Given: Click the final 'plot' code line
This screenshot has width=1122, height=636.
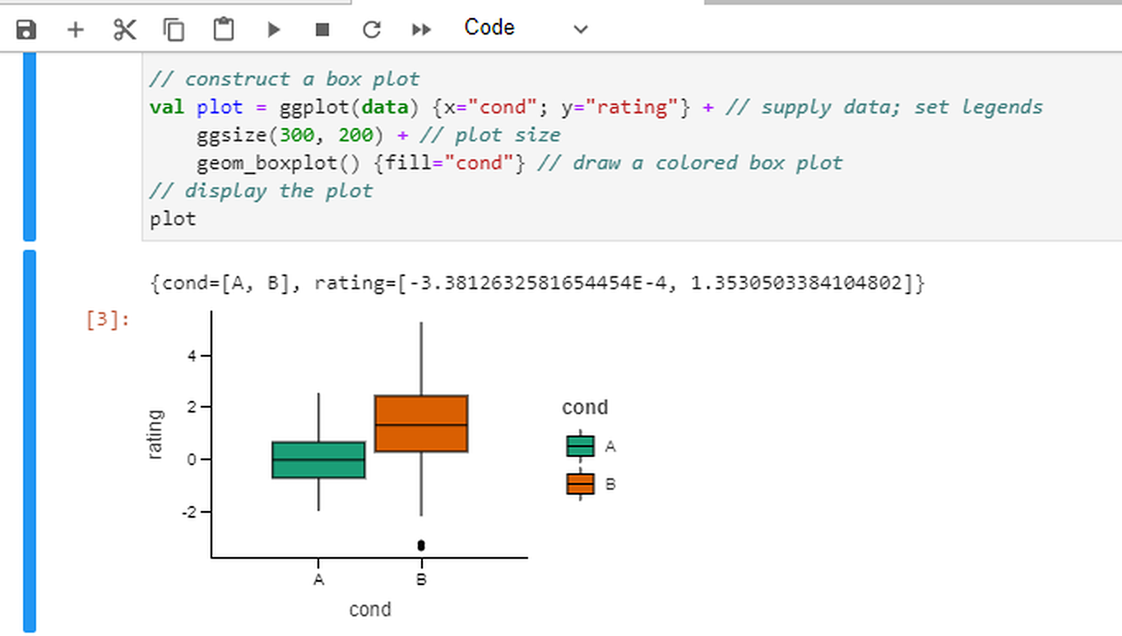Looking at the screenshot, I should 173,219.
